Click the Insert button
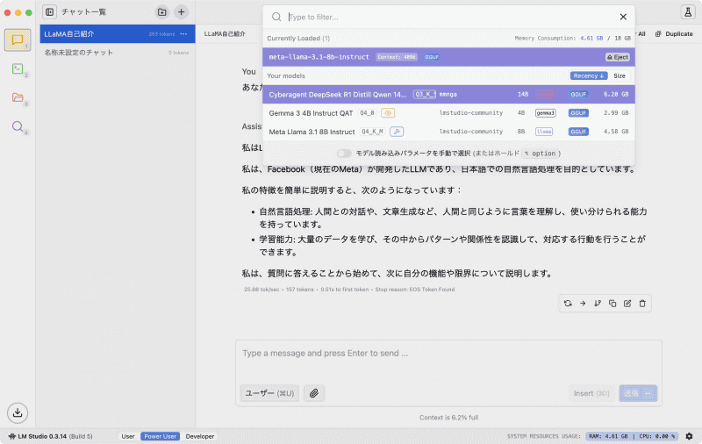The image size is (702, 444). (591, 393)
